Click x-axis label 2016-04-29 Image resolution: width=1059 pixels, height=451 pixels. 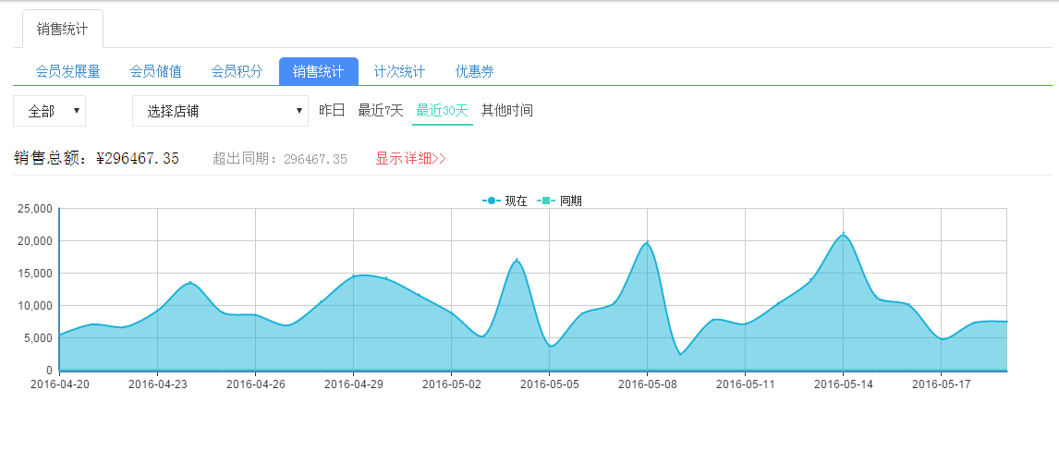point(353,384)
